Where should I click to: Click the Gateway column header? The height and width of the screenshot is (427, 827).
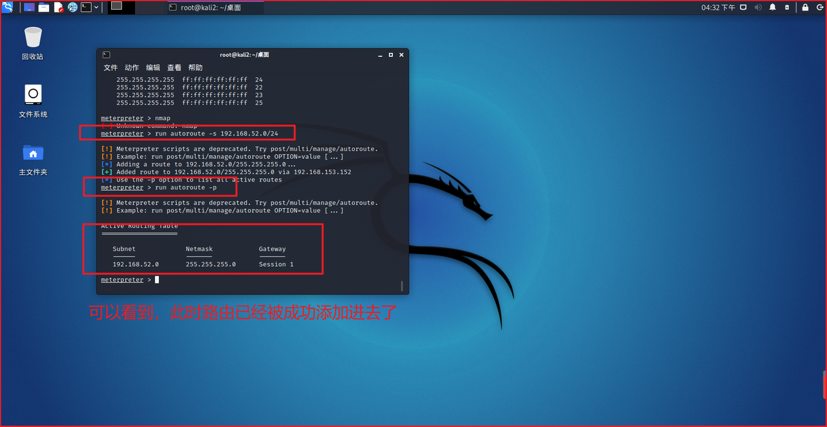(272, 249)
